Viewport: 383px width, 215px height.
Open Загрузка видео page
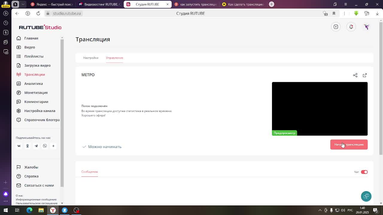pos(37,65)
